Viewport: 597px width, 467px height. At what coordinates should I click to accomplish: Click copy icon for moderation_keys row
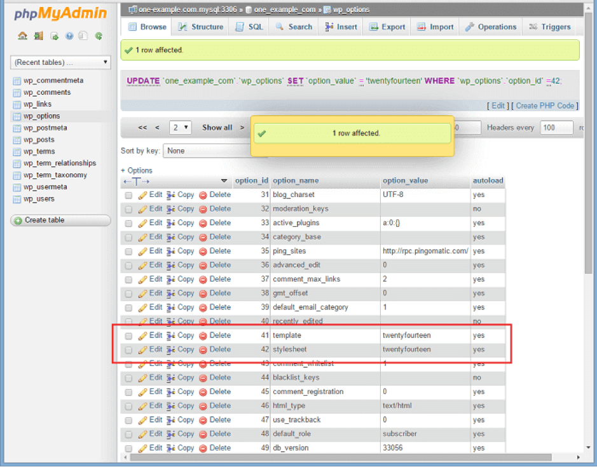pyautogui.click(x=170, y=209)
